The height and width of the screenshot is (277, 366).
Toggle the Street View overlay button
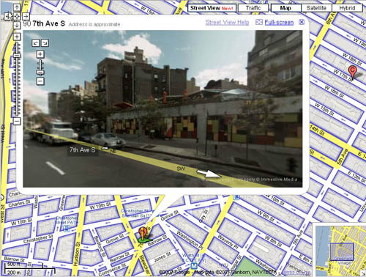click(x=212, y=8)
